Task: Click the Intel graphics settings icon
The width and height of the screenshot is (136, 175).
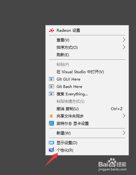Action: tap(51, 123)
